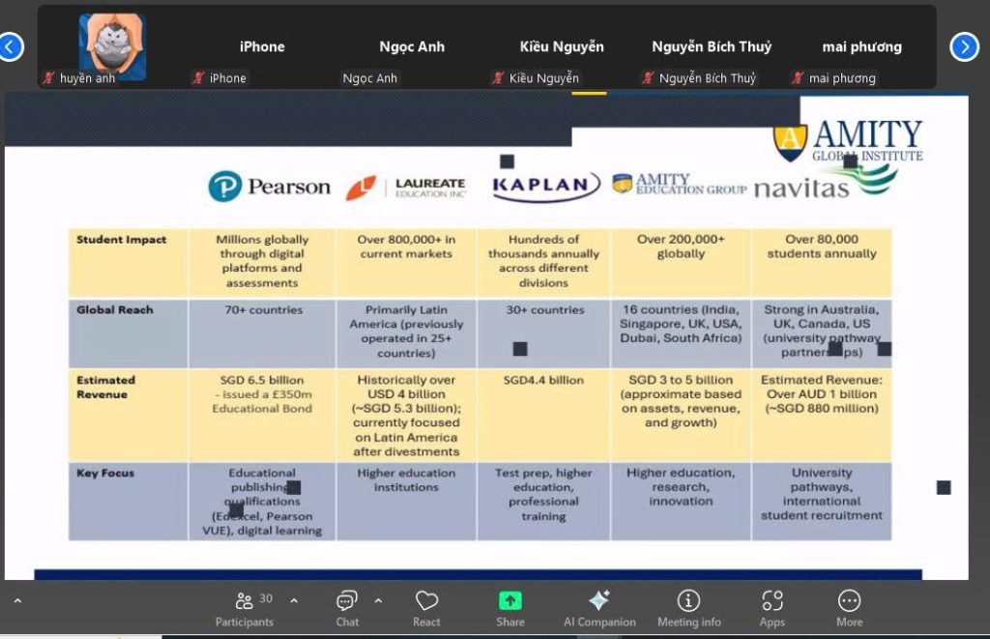
Task: Select huyền anh's avatar video tile
Action: (x=112, y=47)
